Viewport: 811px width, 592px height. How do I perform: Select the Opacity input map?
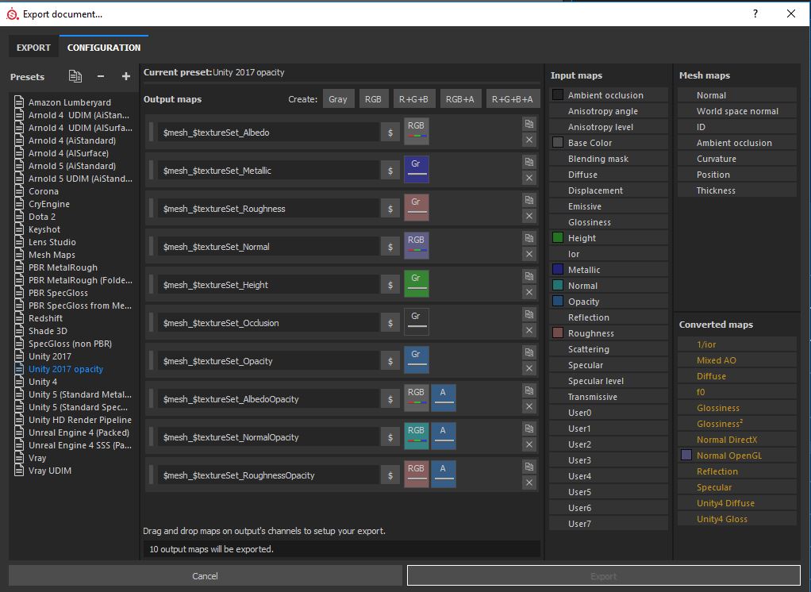[x=609, y=302]
